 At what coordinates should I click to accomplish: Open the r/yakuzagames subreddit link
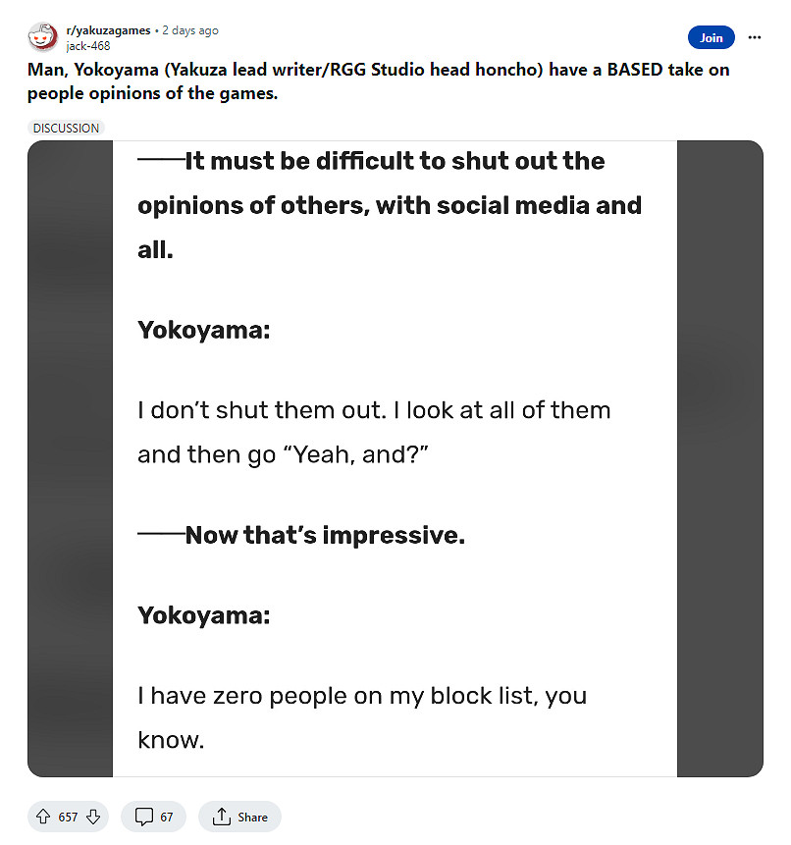108,30
